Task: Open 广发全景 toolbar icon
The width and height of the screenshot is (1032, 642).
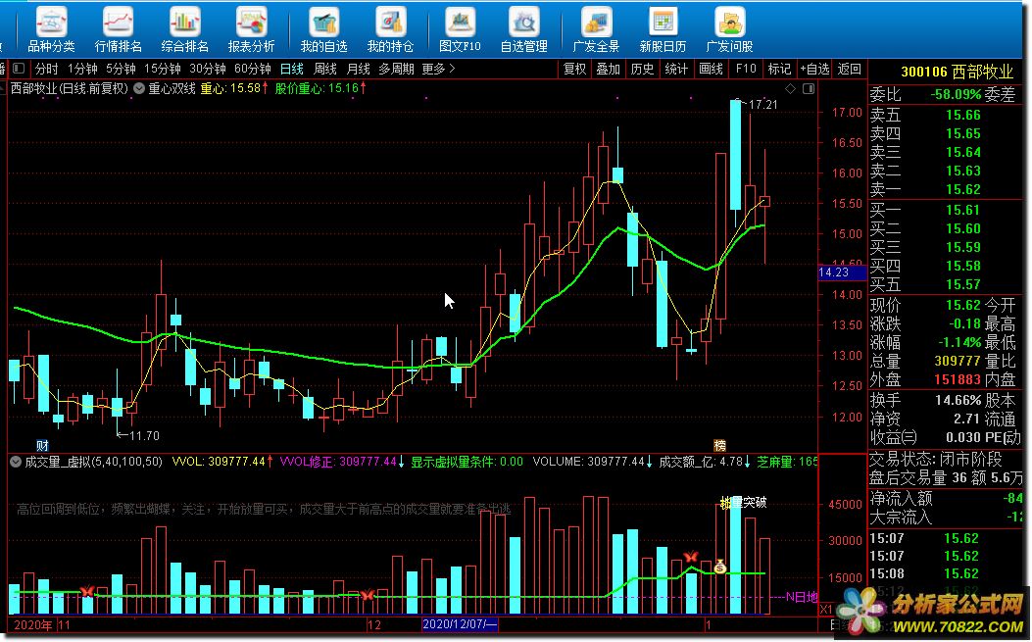Action: click(x=596, y=29)
